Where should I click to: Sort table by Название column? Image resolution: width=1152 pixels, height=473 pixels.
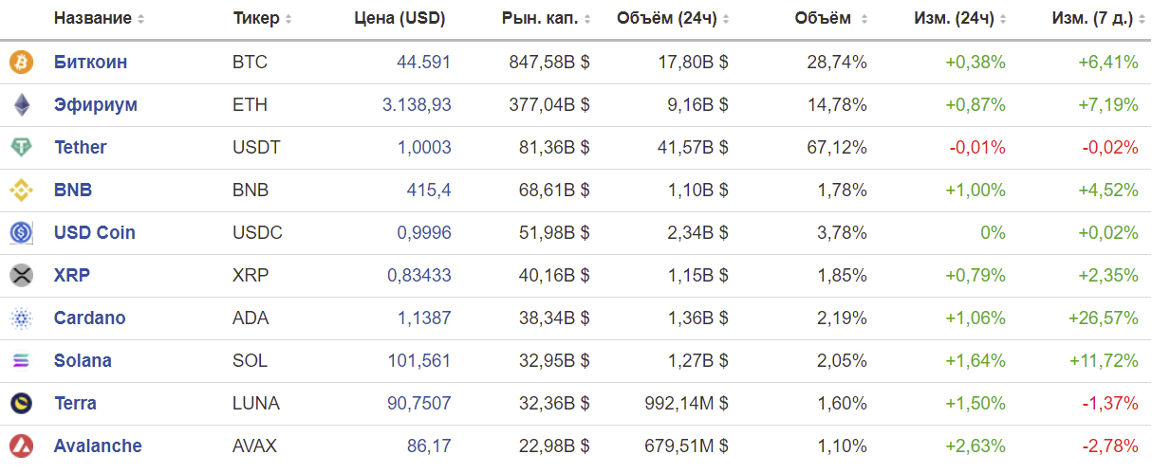99,18
